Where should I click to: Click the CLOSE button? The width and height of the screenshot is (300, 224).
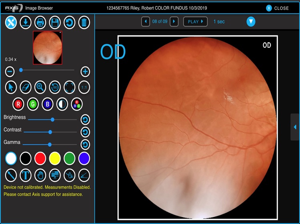(278, 8)
